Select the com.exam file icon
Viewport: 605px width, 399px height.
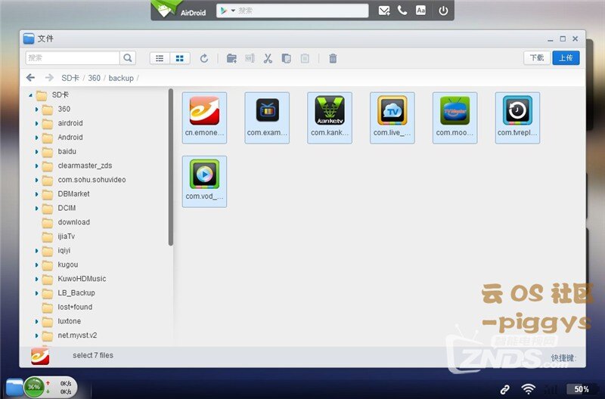click(x=267, y=118)
